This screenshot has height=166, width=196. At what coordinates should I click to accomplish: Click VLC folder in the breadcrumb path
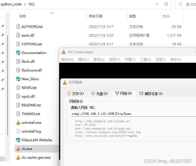pos(32,4)
